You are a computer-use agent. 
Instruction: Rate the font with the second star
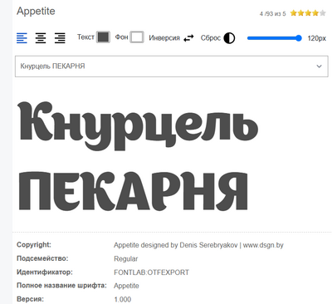300,13
